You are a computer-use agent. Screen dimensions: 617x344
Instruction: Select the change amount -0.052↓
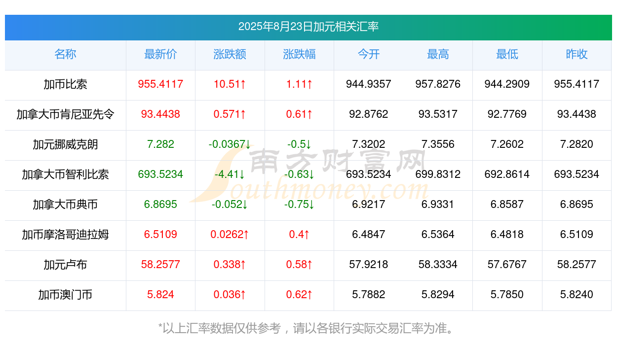(x=230, y=205)
